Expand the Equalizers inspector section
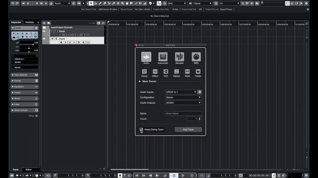The height and width of the screenshot is (178, 318). pos(24,87)
